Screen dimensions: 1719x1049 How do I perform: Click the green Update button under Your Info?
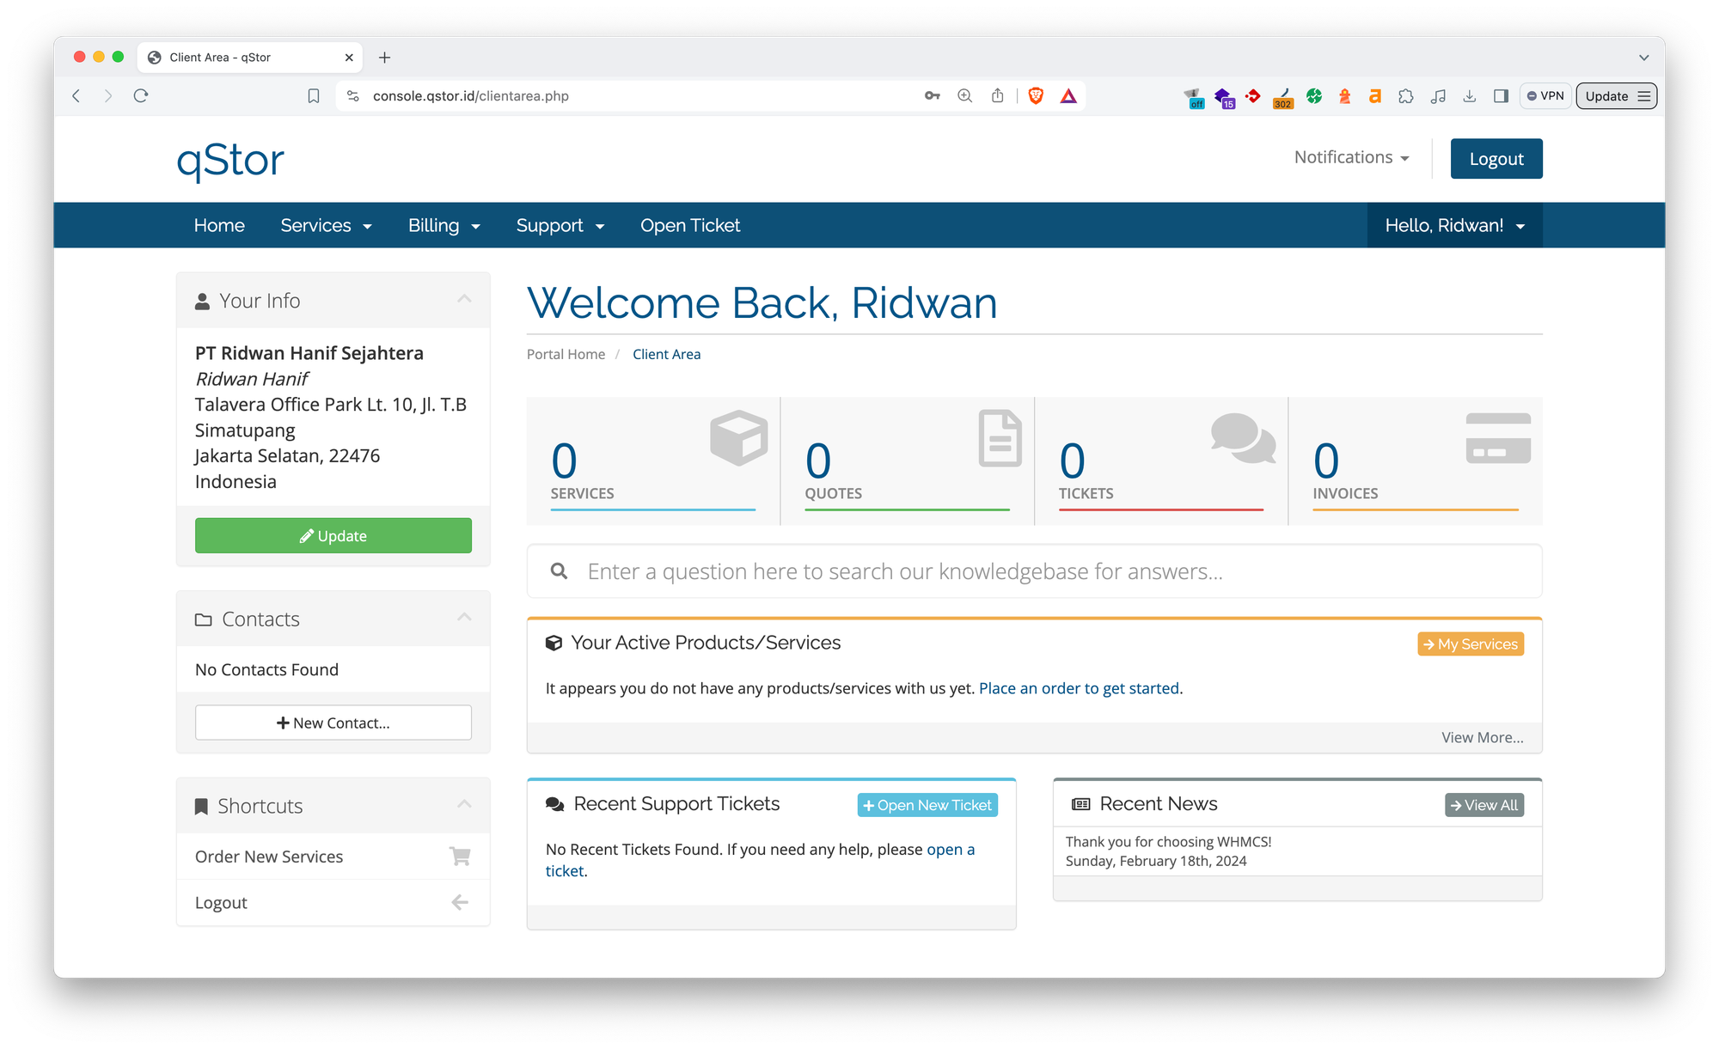[333, 535]
